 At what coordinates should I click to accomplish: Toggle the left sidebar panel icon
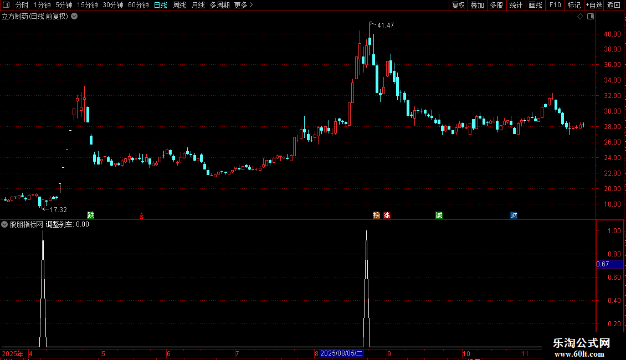6,5
